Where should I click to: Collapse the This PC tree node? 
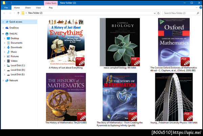[3, 34]
